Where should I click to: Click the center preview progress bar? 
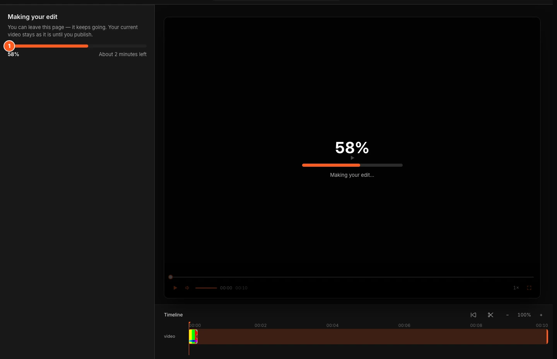click(352, 165)
